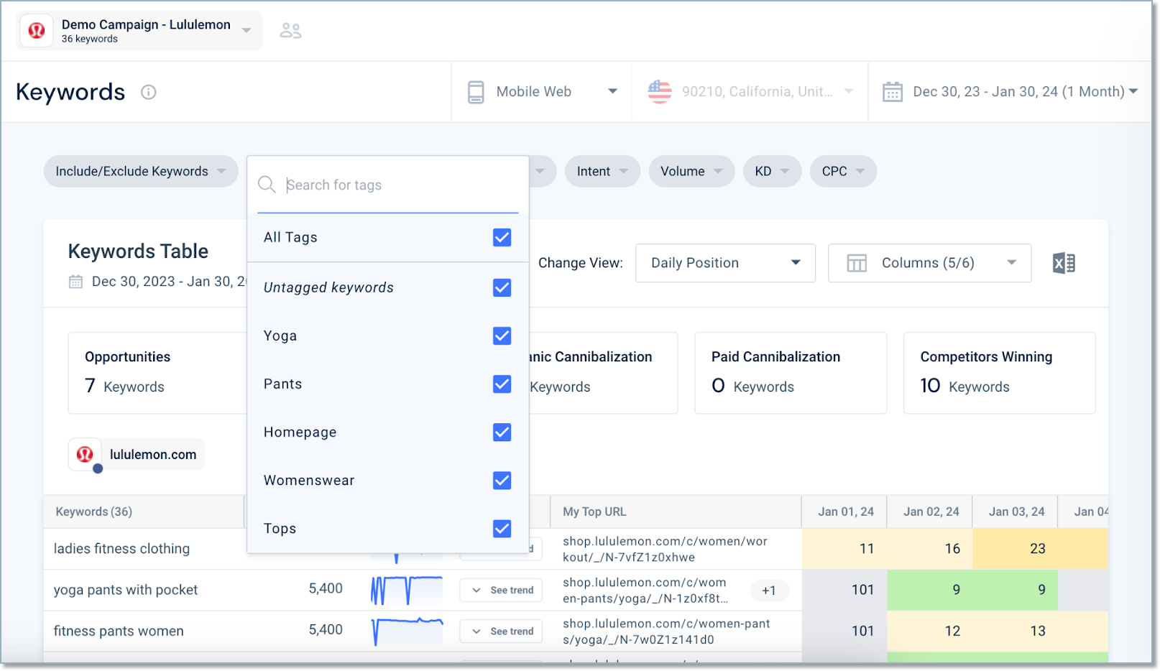This screenshot has width=1160, height=671.
Task: Toggle the Pants tag checkbox
Action: [502, 384]
